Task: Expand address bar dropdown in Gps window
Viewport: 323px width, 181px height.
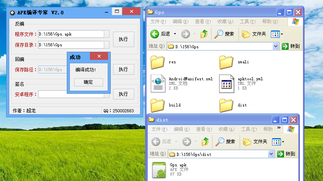Action: click(276, 46)
